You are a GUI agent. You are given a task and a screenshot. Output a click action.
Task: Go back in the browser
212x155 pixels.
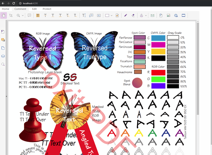[3, 3]
